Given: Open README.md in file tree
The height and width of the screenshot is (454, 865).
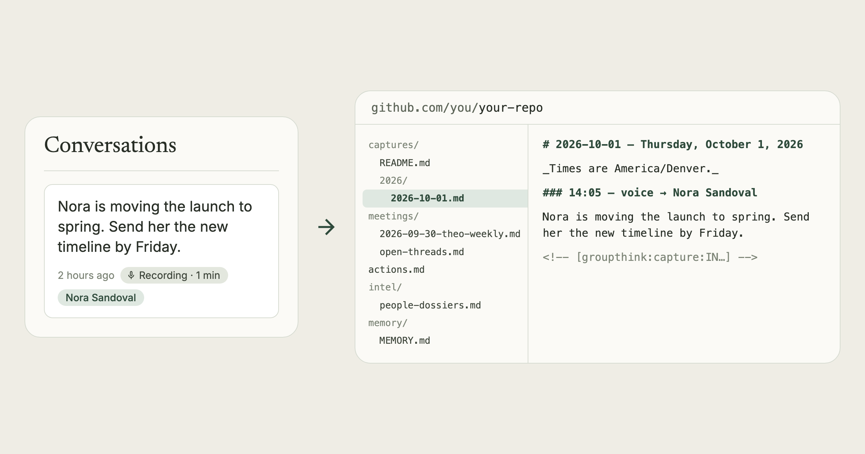Looking at the screenshot, I should (404, 163).
